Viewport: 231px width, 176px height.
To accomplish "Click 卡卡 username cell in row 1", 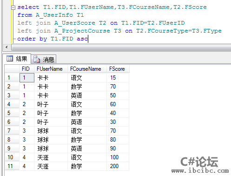I will (x=51, y=78).
